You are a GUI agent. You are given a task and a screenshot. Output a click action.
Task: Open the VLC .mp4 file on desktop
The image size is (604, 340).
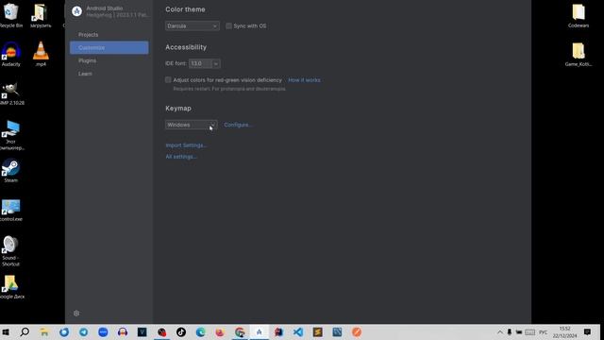tap(41, 54)
